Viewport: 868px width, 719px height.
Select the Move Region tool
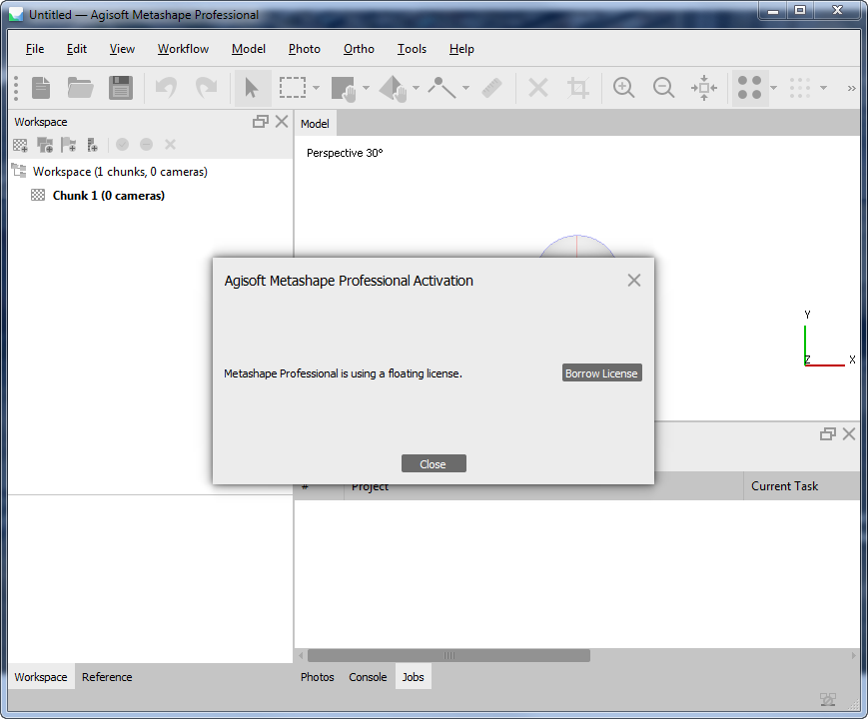344,89
